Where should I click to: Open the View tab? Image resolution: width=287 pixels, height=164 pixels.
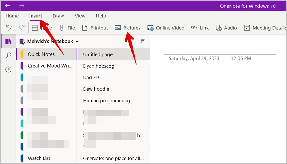click(x=80, y=16)
